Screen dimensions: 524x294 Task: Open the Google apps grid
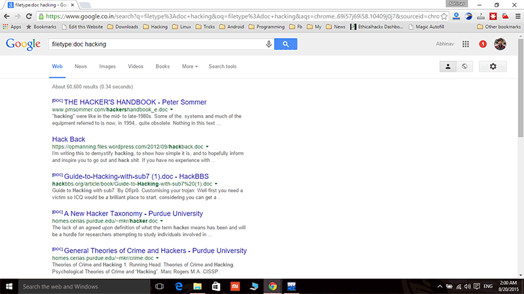pyautogui.click(x=466, y=44)
